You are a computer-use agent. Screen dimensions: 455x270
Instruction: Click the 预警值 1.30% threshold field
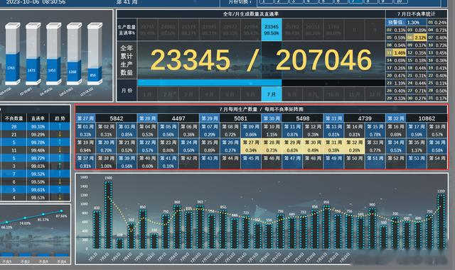coord(406,22)
